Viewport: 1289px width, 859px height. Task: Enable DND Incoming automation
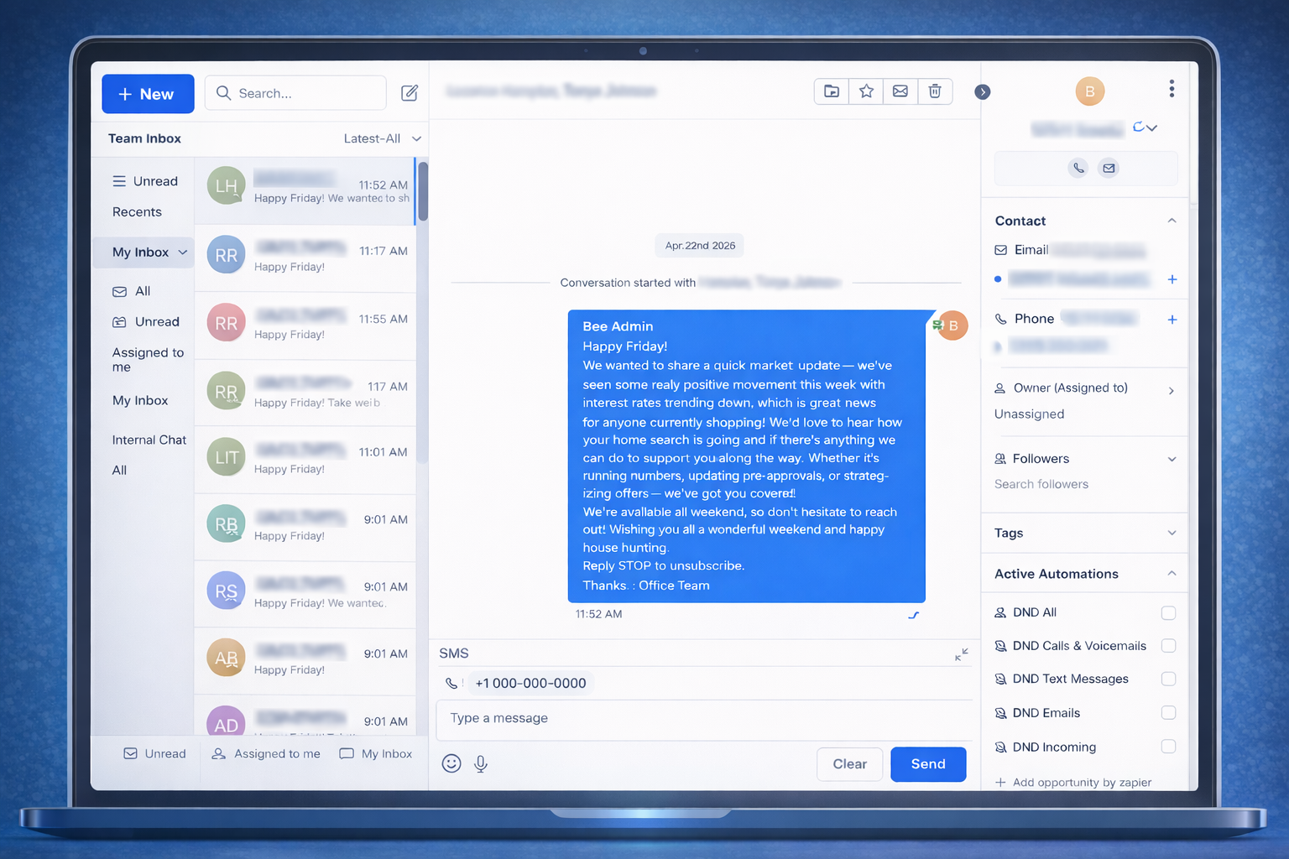click(1168, 747)
